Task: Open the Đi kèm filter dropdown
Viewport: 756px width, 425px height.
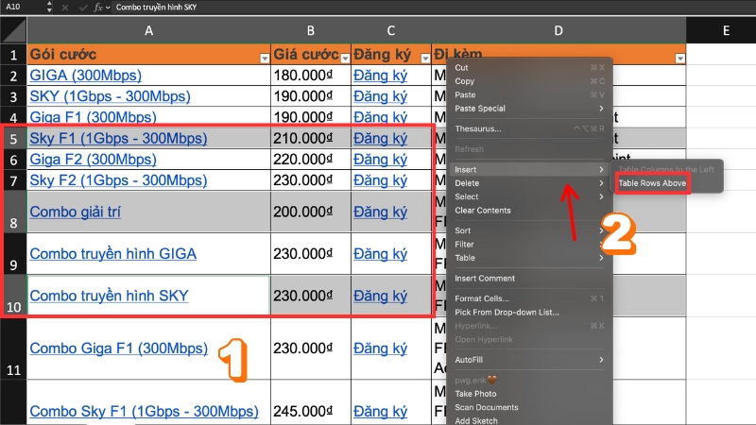Action: click(x=679, y=59)
